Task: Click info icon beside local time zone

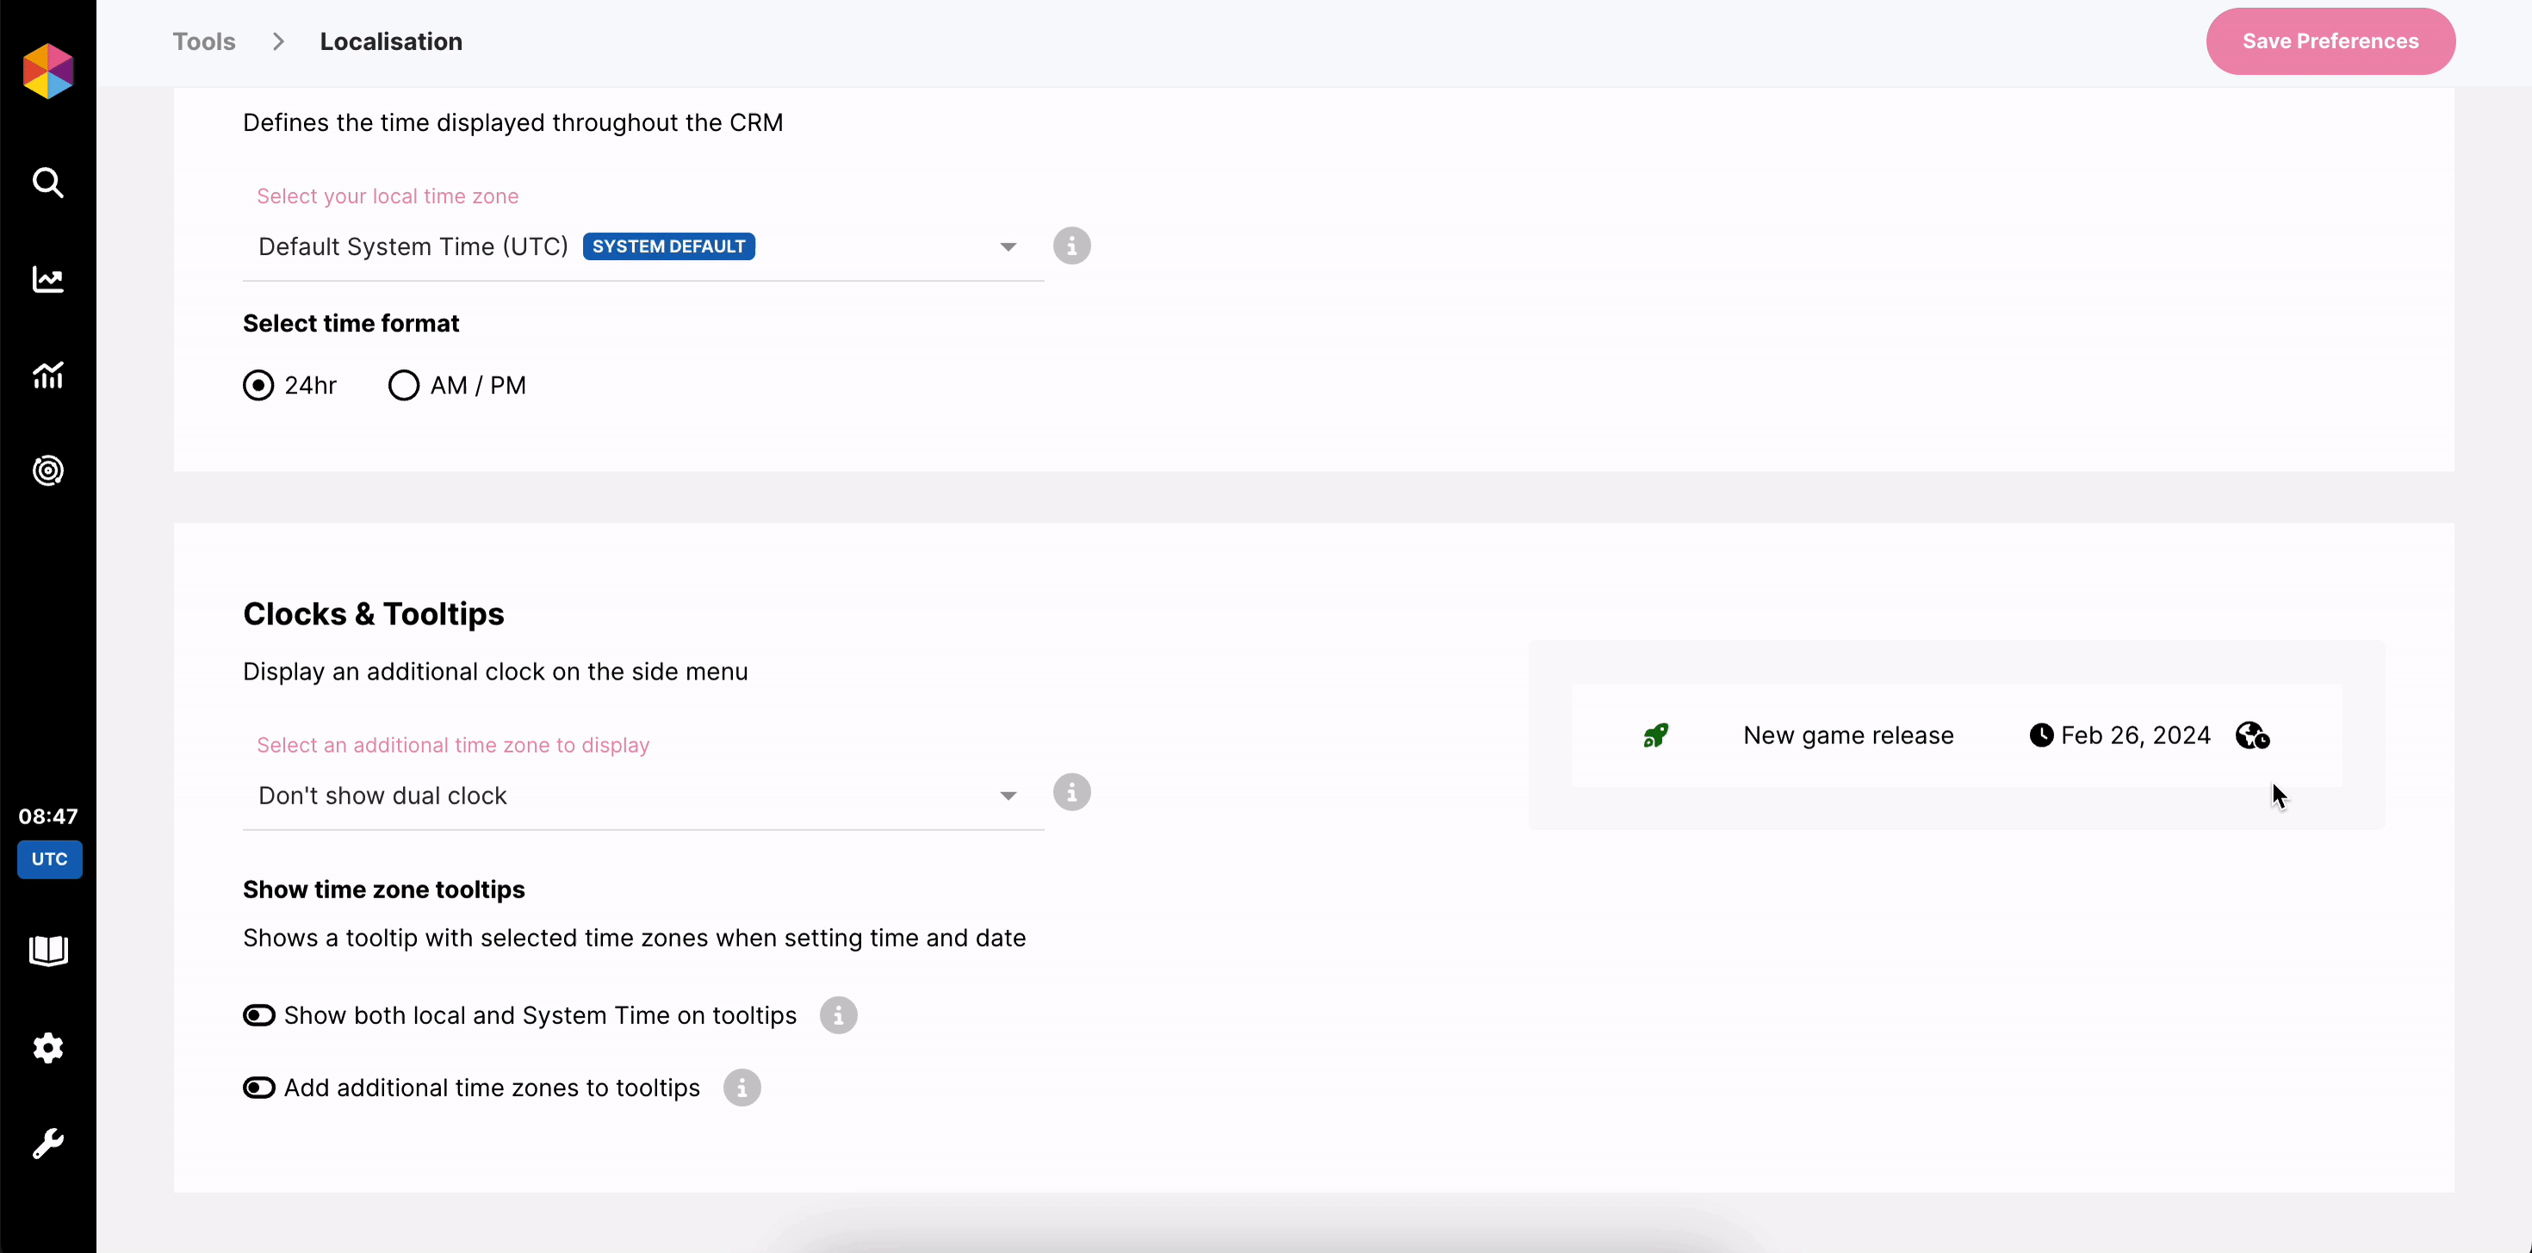Action: tap(1071, 245)
